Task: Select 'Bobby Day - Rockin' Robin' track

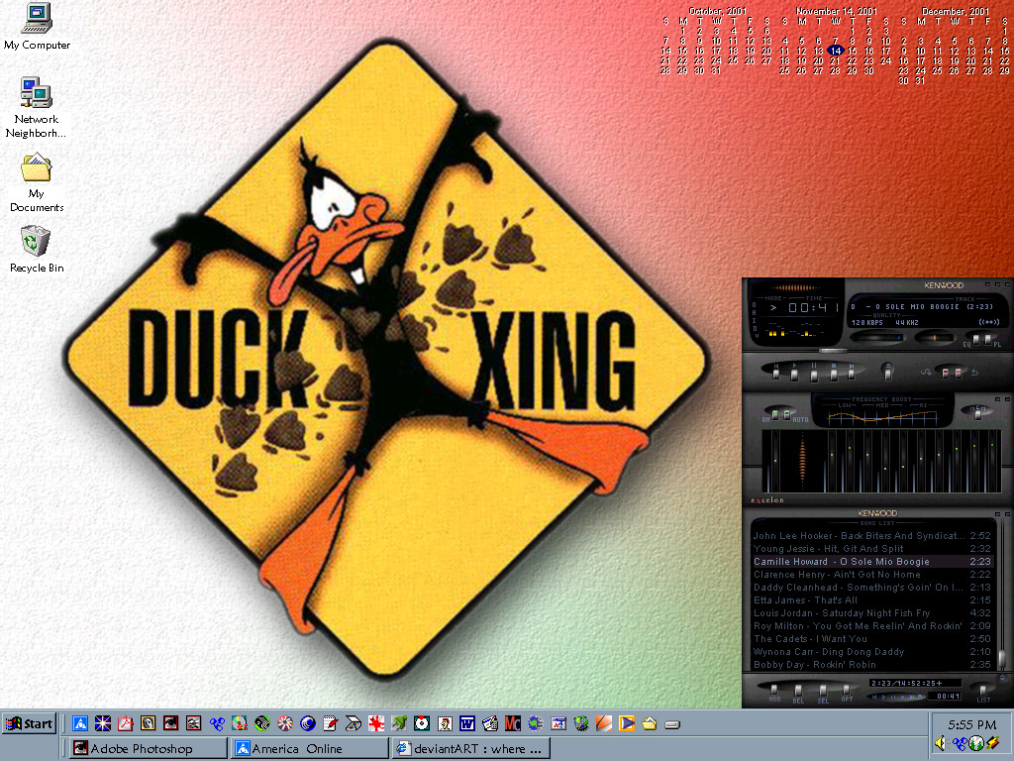Action: pos(871,665)
